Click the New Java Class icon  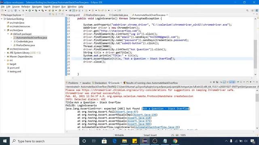point(53,10)
